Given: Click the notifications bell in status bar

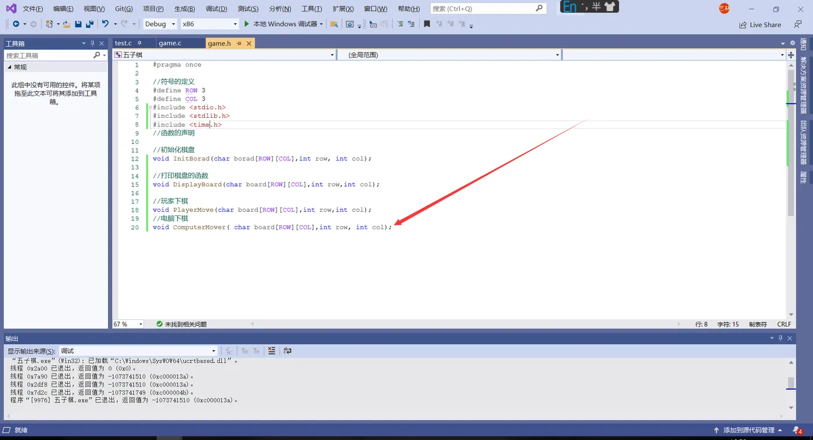Looking at the screenshot, I should coord(797,430).
